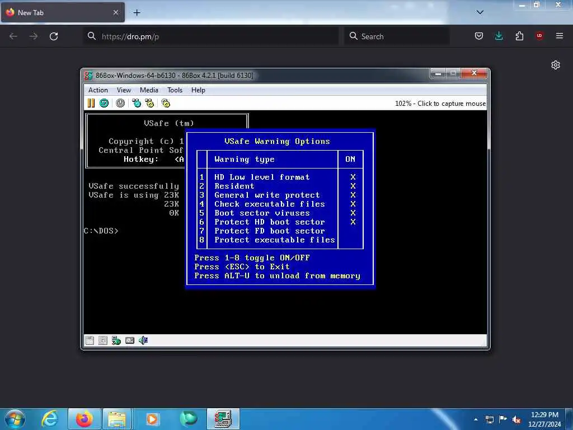Click the 'C:\DOS>' prompt text
Image resolution: width=573 pixels, height=430 pixels.
tap(101, 231)
